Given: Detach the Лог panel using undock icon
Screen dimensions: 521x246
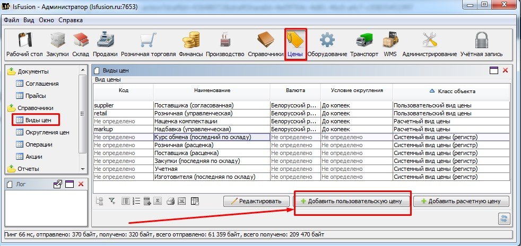Looking at the screenshot, I should 58,184.
